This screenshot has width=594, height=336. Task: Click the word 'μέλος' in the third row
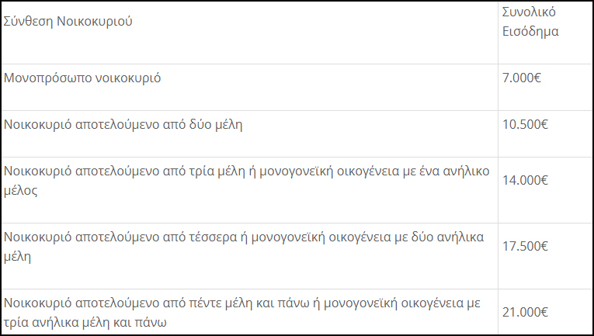point(21,190)
